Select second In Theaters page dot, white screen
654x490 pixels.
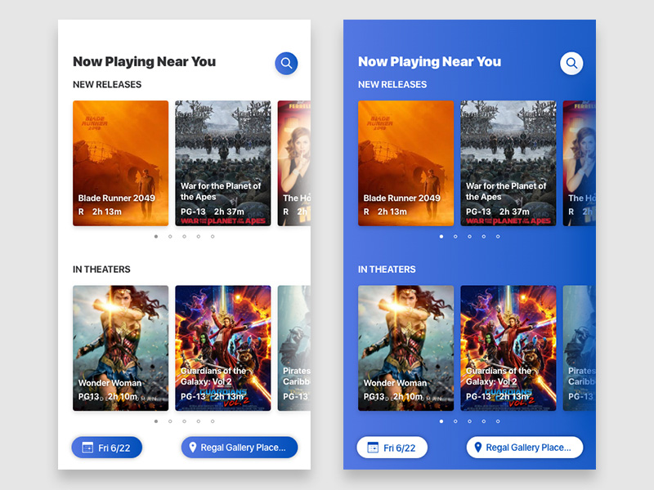pyautogui.click(x=170, y=421)
